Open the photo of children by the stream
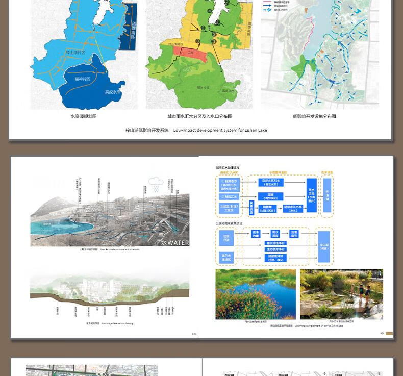The width and height of the screenshot is (403, 376). tap(341, 294)
